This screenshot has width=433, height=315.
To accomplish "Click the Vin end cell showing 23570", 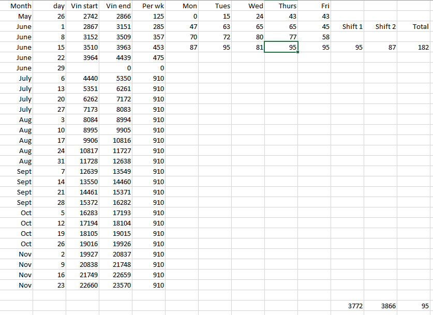I will point(116,285).
